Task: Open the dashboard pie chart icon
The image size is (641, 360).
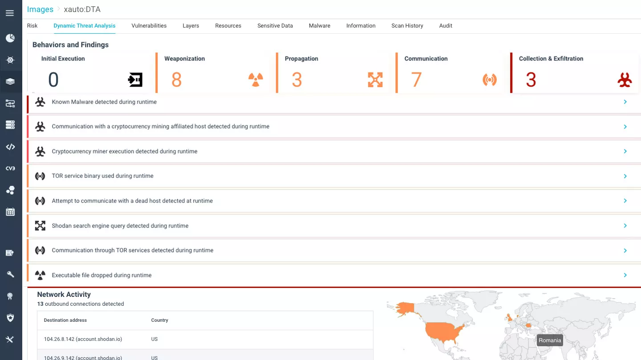Action: [x=10, y=38]
